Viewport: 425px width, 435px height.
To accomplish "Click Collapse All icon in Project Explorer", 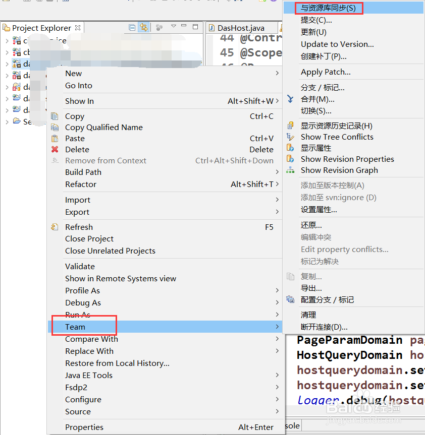I will [x=132, y=27].
